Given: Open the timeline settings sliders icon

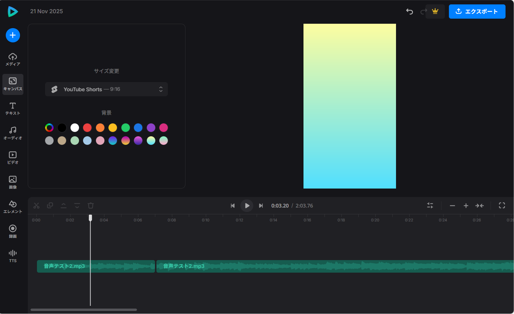Looking at the screenshot, I should coord(430,205).
